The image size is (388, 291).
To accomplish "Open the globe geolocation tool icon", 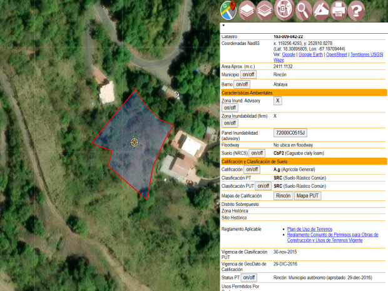I will coord(283,9).
